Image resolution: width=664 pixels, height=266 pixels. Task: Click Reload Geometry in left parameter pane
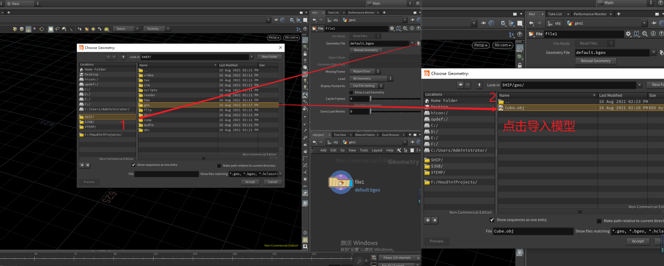pyautogui.click(x=366, y=50)
